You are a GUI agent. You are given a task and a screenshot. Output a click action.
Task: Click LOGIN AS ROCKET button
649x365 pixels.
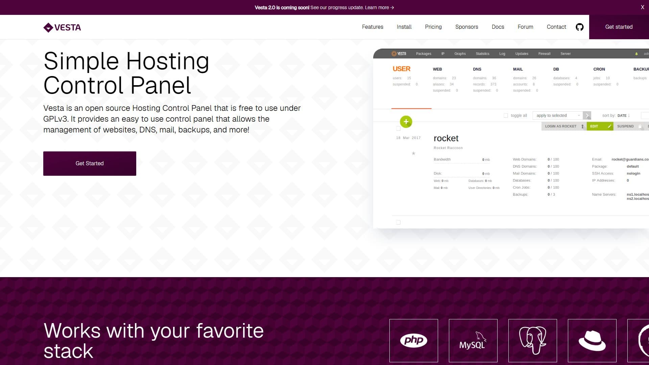click(x=564, y=126)
